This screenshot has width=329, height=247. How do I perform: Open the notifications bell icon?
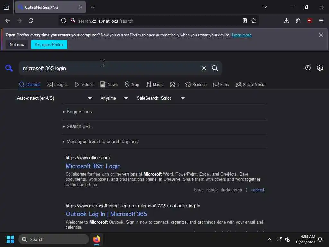coord(320,239)
